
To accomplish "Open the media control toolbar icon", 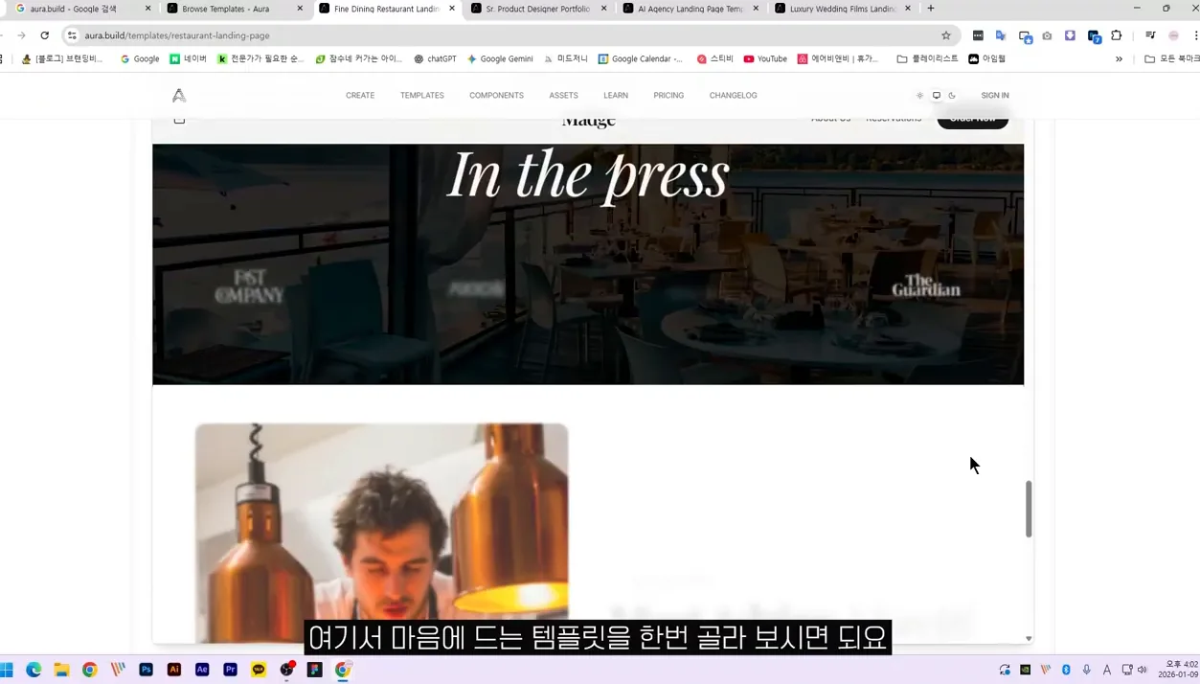I will pyautogui.click(x=1150, y=35).
